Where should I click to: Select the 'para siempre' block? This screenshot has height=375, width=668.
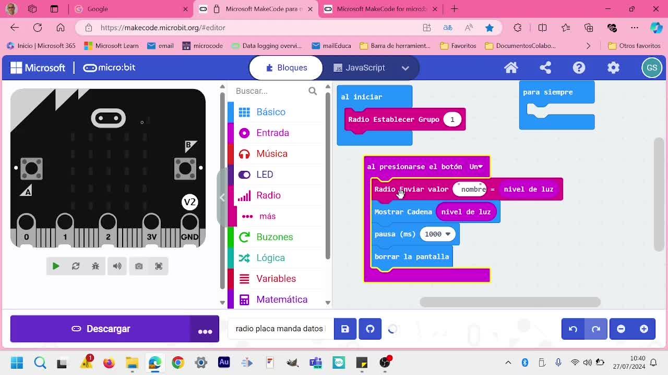click(548, 92)
